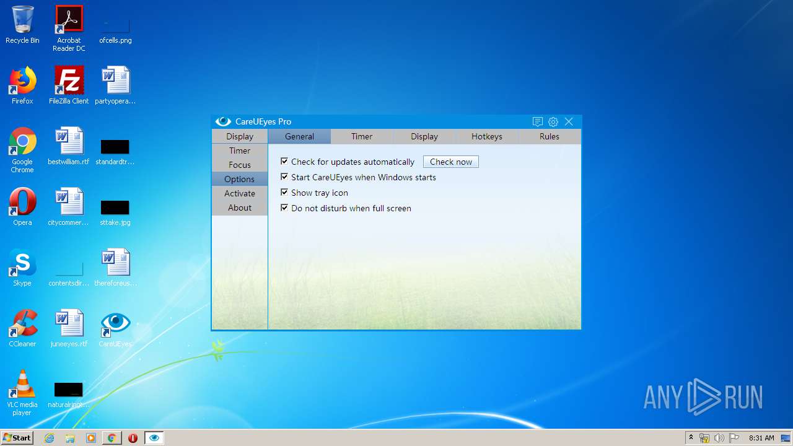Open the Windows Start menu
Viewport: 793px width, 446px height.
[17, 437]
